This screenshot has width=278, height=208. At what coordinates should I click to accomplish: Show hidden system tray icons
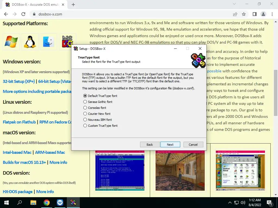230,203
